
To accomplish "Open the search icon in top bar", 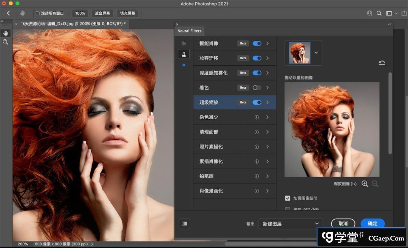I will click(379, 13).
